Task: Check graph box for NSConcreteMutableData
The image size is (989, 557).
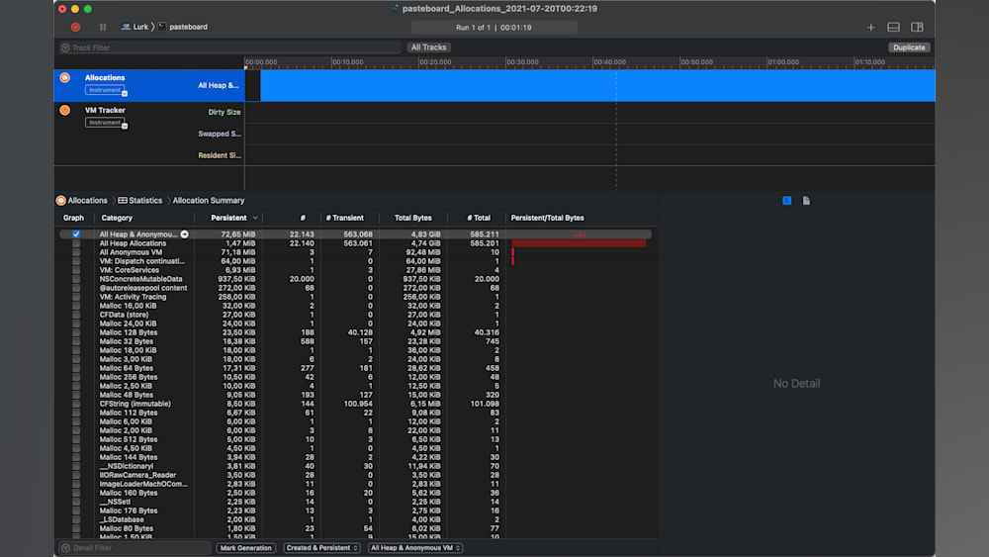Action: pyautogui.click(x=76, y=279)
